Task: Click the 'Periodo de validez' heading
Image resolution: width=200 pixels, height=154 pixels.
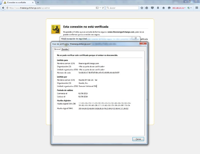Action: point(65,90)
